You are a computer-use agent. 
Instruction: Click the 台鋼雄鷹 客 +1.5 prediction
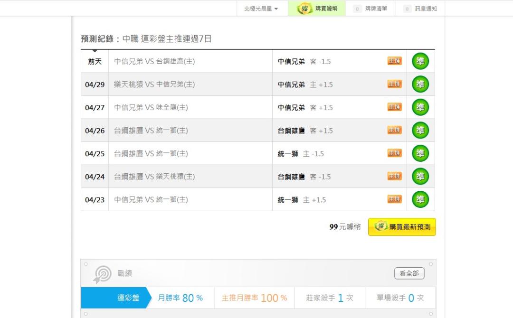[305, 131]
